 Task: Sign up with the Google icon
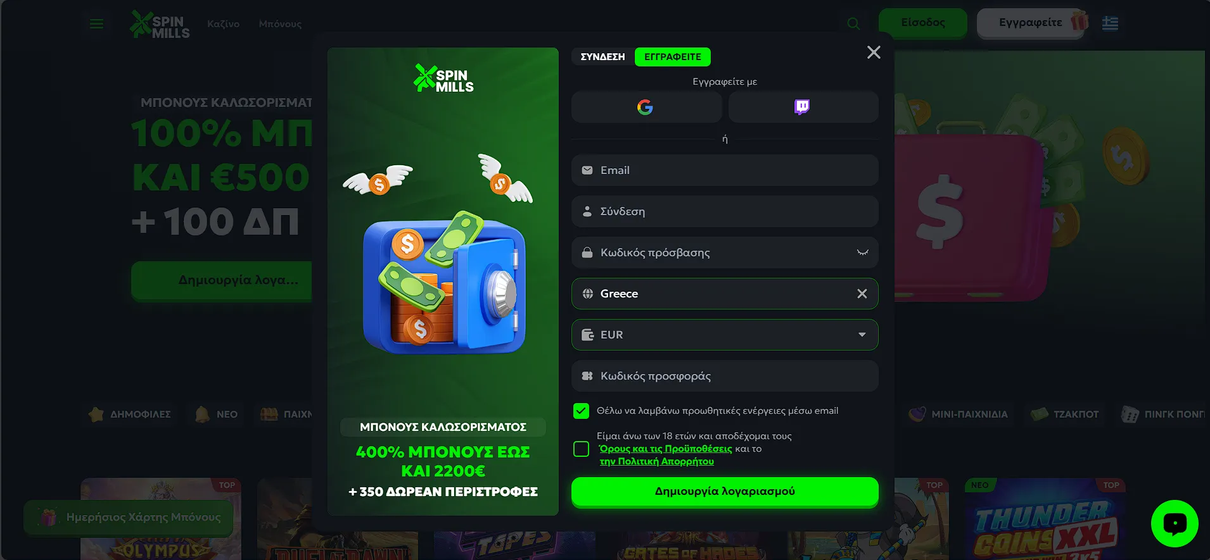[646, 107]
